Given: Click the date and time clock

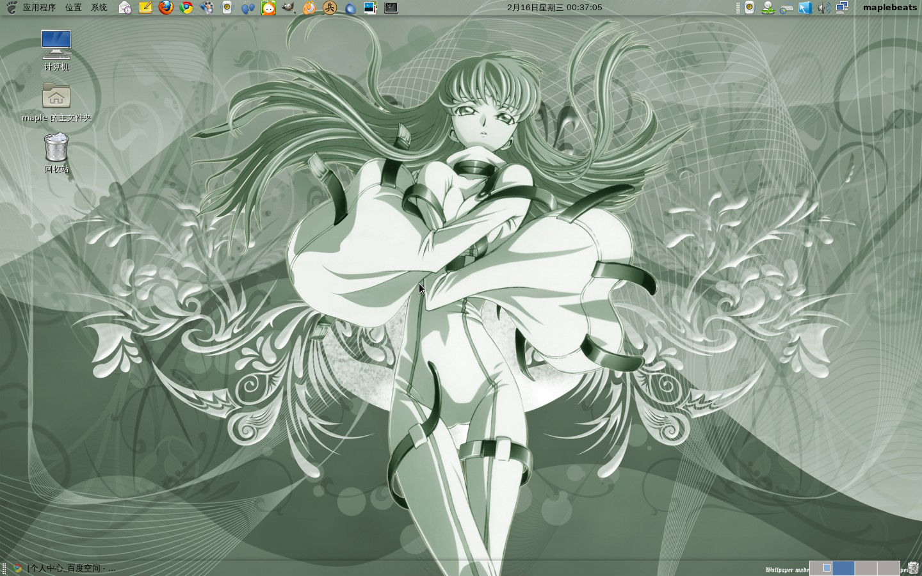Looking at the screenshot, I should [x=554, y=8].
